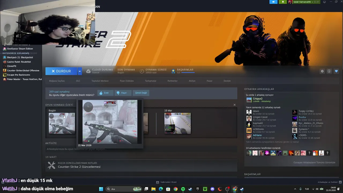Show hidden system tray icons chevron
The image size is (343, 193).
coord(295,189)
